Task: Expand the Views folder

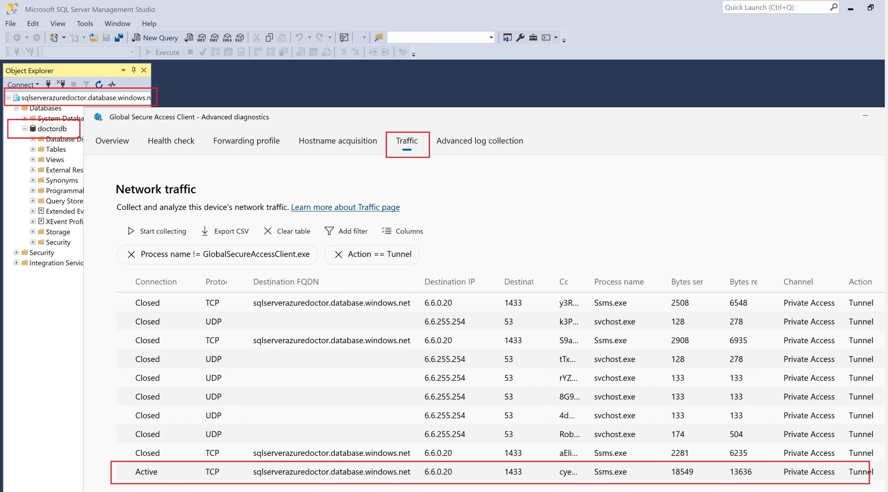Action: coord(33,160)
